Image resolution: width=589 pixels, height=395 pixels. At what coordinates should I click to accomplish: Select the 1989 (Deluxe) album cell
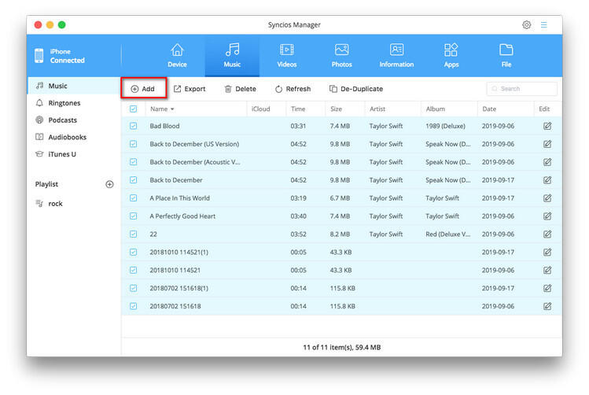pyautogui.click(x=446, y=126)
